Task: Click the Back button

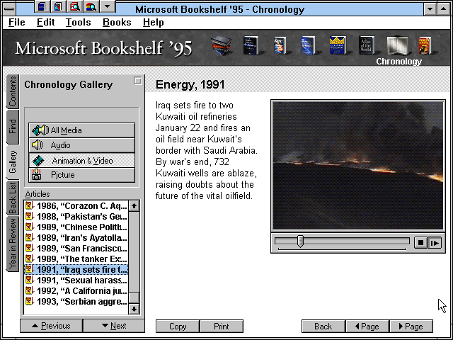Action: [323, 326]
